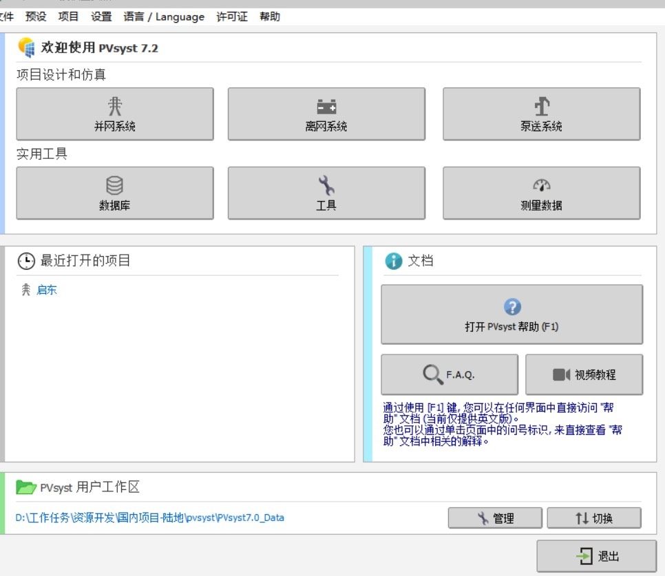Open the 数据库 databases section
Image resolution: width=665 pixels, height=576 pixels.
coord(115,193)
